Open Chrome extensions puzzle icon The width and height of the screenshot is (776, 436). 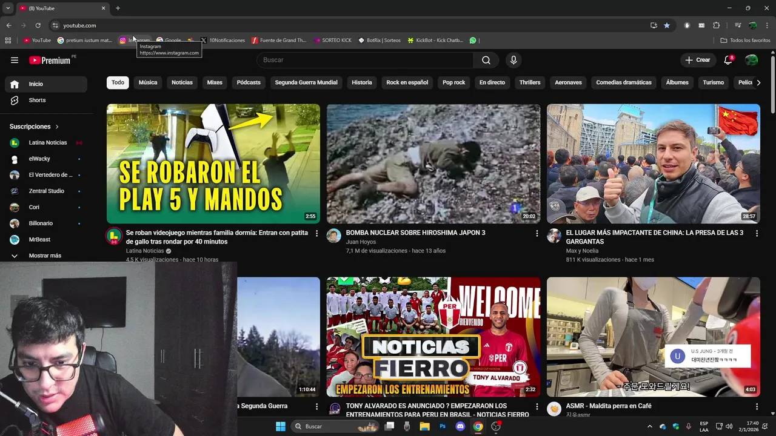tap(716, 25)
